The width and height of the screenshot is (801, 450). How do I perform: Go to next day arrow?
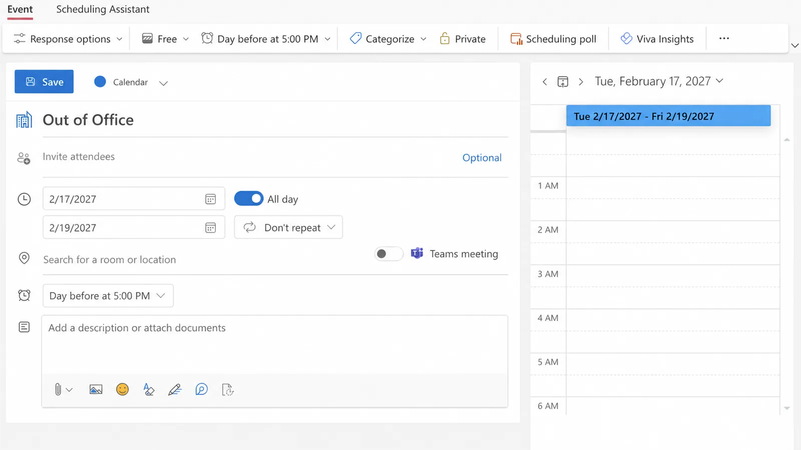(x=581, y=81)
